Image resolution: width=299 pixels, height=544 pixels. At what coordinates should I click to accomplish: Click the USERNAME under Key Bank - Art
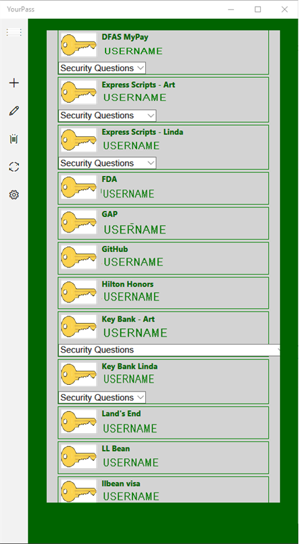[135, 333]
